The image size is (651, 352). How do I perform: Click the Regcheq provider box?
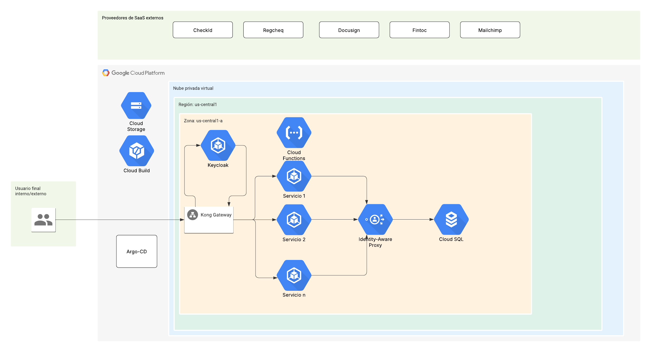click(273, 30)
